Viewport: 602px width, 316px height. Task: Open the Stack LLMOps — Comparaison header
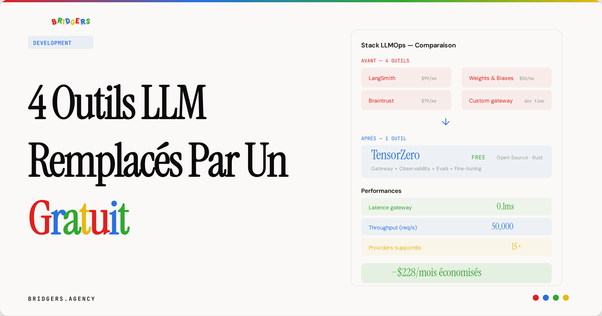click(x=408, y=45)
